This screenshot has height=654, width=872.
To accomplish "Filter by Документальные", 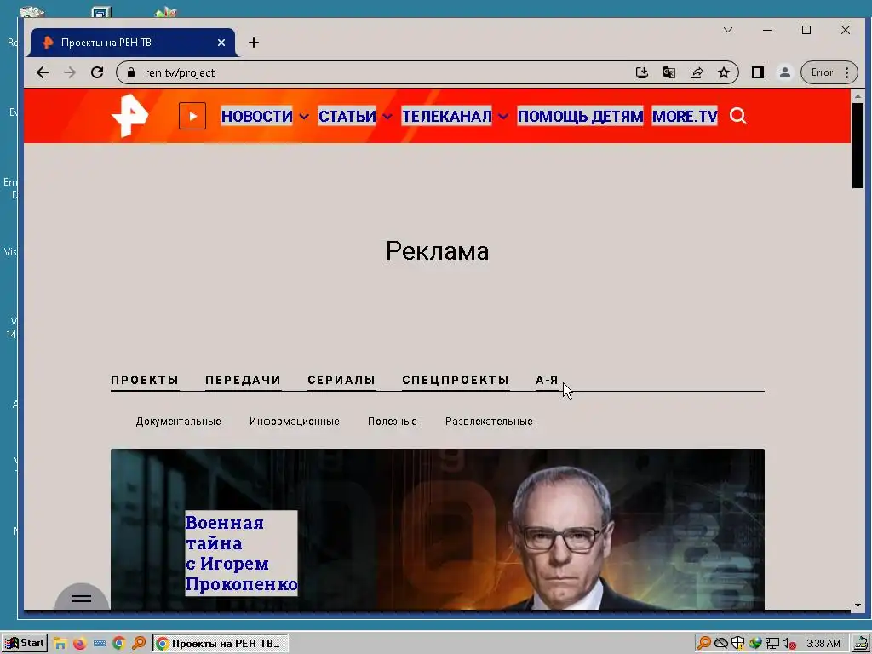I will [x=179, y=422].
